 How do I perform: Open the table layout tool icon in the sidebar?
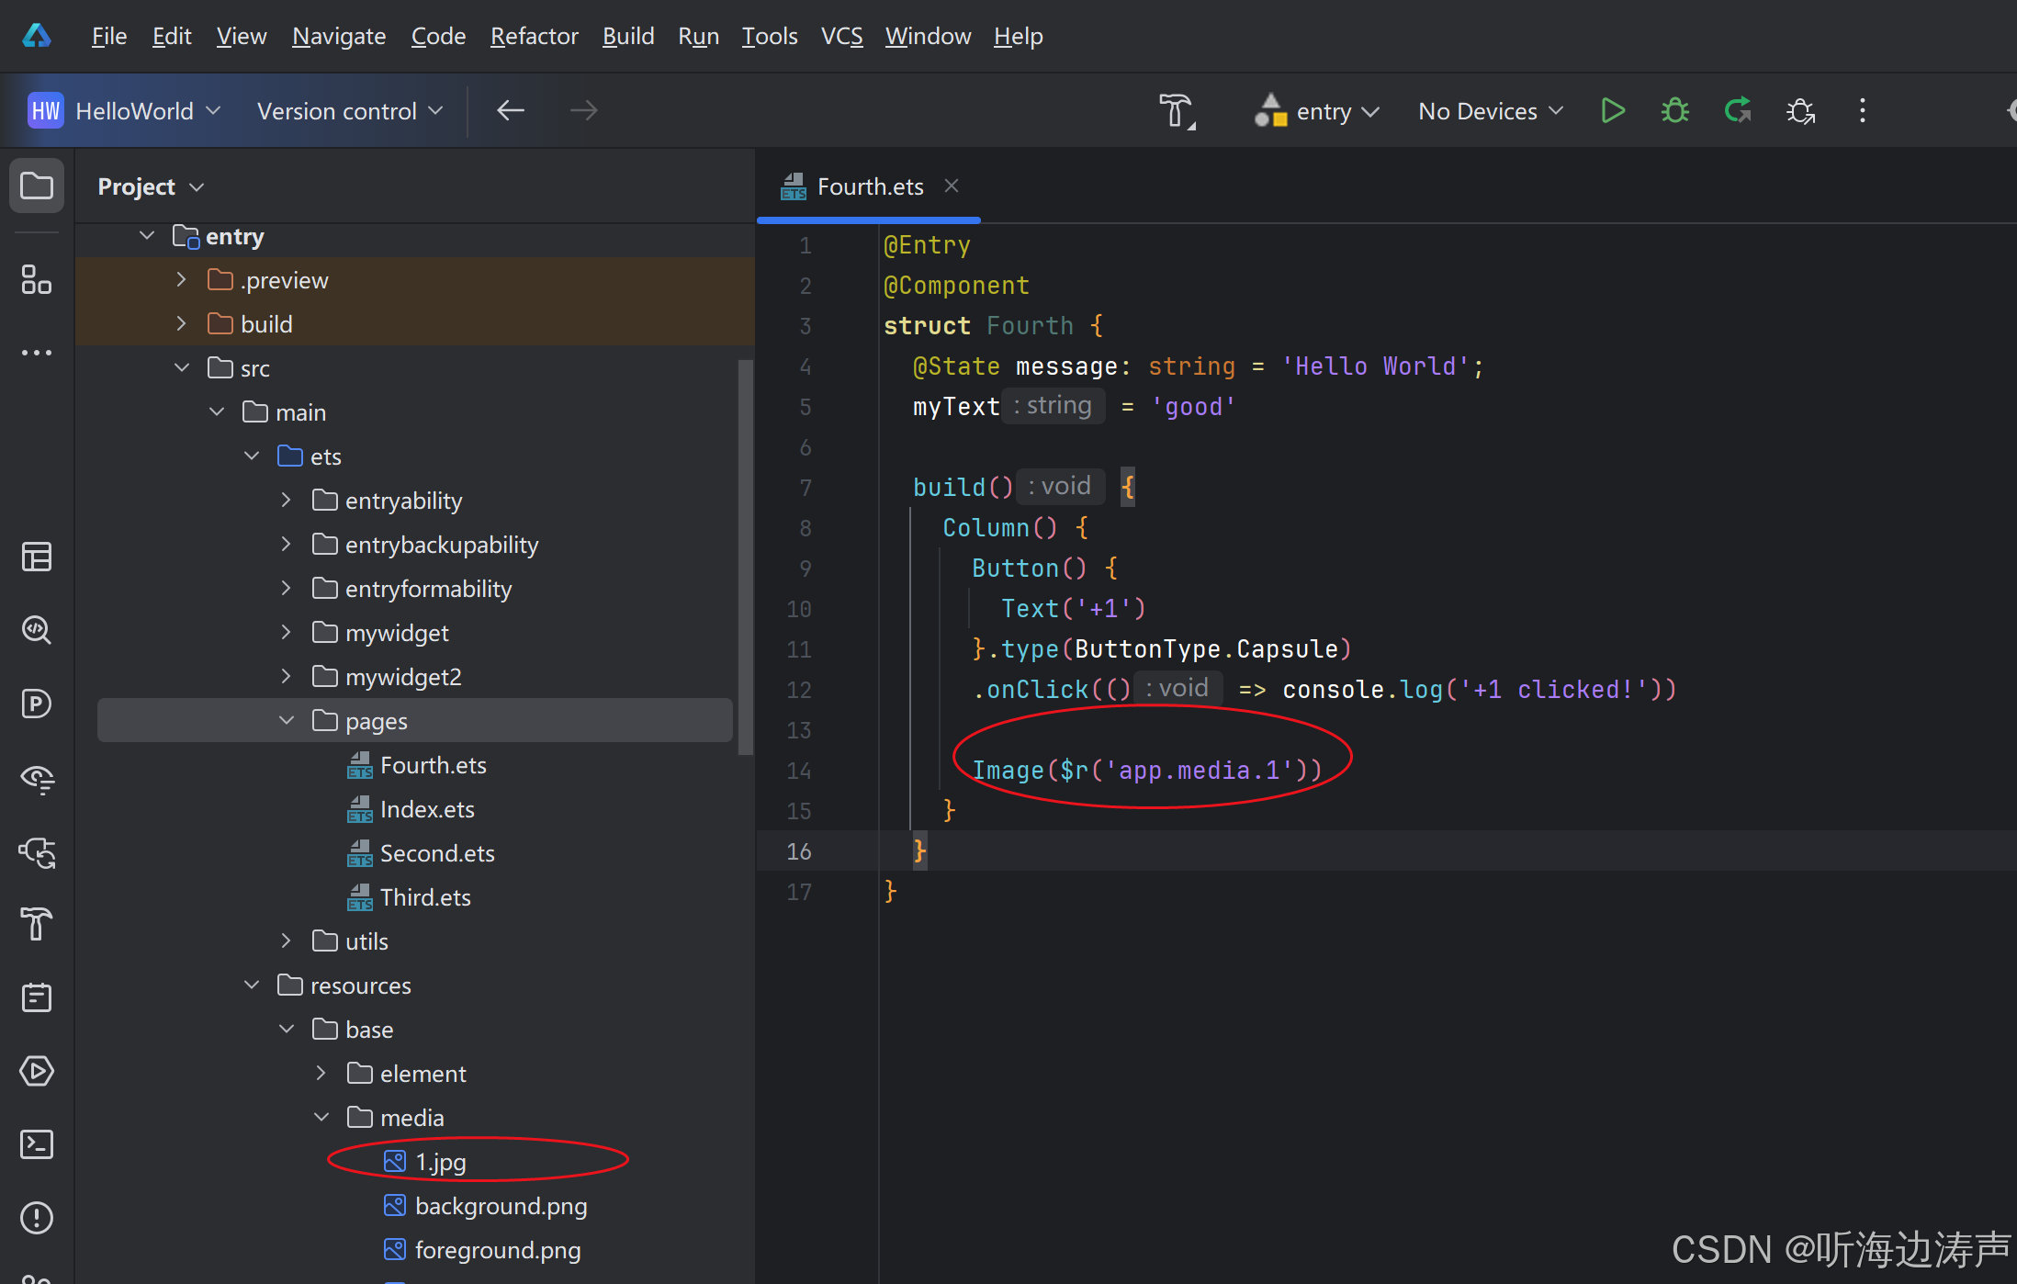(37, 557)
